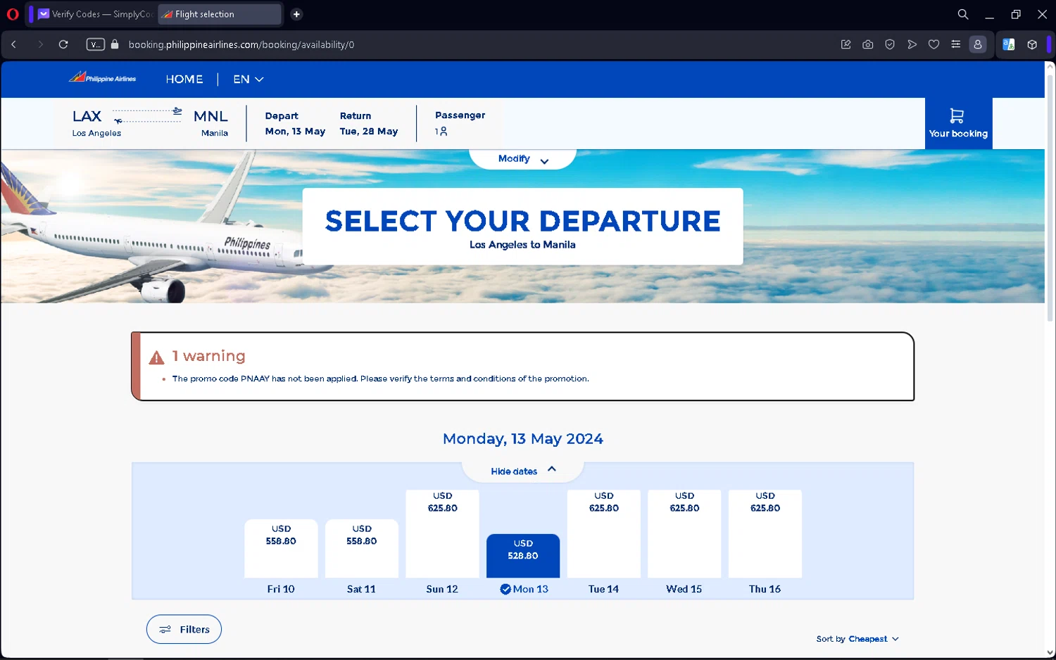Open the tab search magnifier
This screenshot has height=660, width=1056.
point(962,14)
